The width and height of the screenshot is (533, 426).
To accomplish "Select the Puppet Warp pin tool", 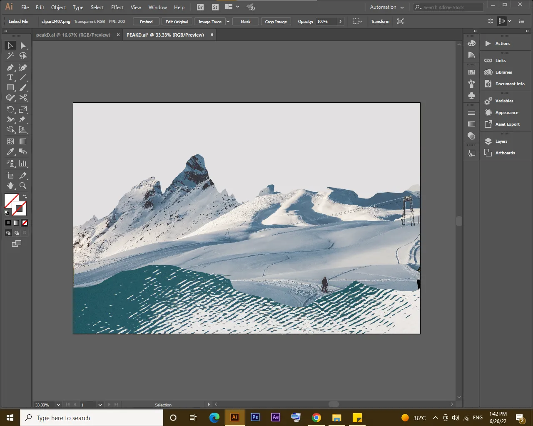I will (23, 119).
